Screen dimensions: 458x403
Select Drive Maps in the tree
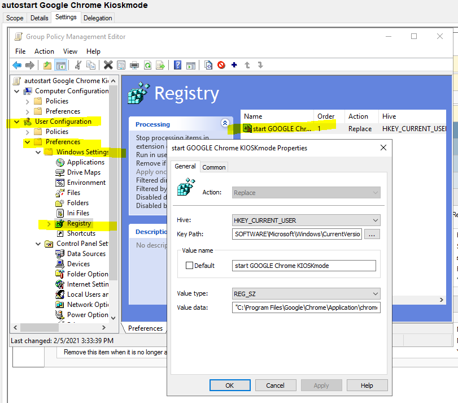coord(84,172)
